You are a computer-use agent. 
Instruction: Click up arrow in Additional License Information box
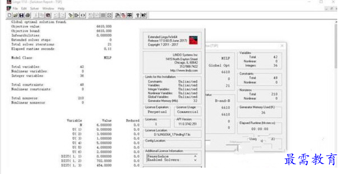pyautogui.click(x=195, y=156)
